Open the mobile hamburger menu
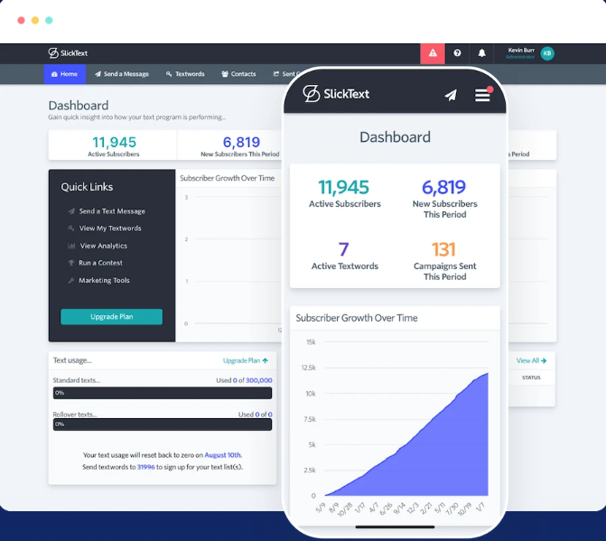606x541 pixels. (482, 95)
